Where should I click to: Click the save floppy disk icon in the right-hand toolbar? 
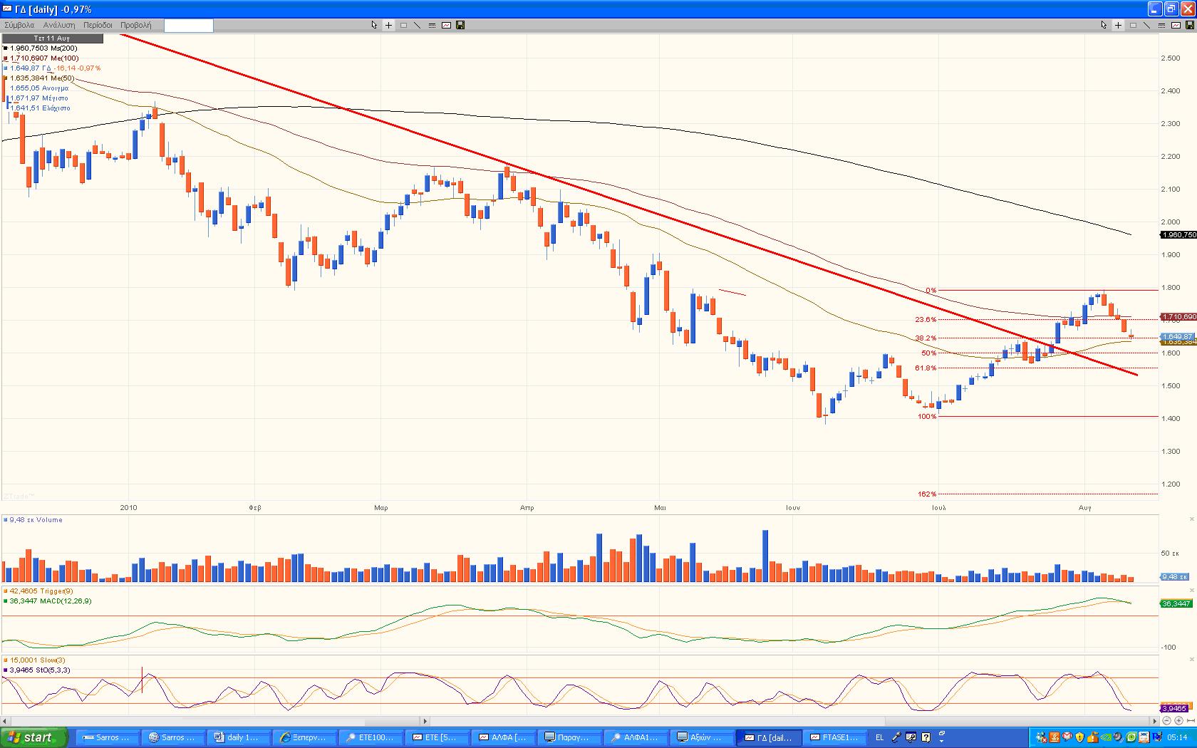tap(1190, 25)
